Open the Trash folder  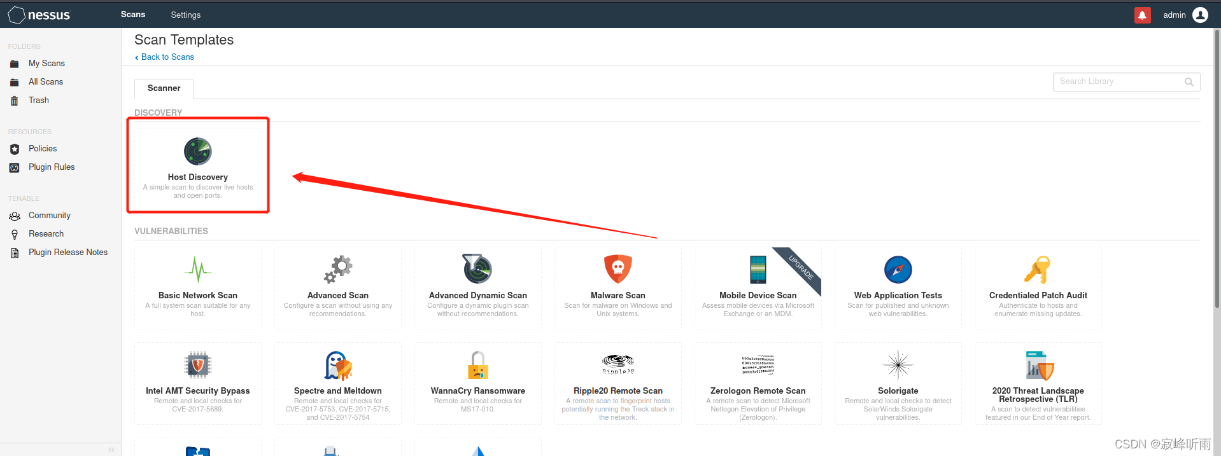coord(39,100)
